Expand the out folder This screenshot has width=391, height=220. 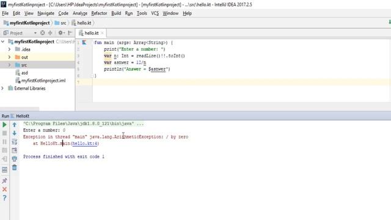(x=10, y=57)
